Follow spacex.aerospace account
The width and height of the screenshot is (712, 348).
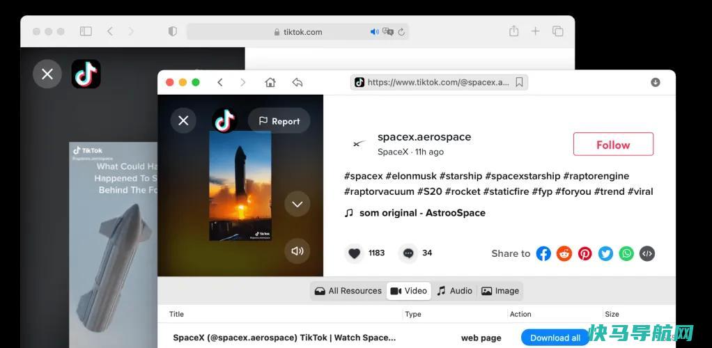click(x=613, y=144)
